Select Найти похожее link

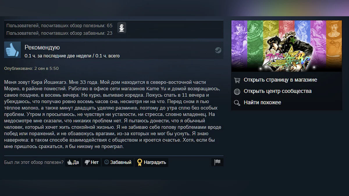[x=262, y=103]
